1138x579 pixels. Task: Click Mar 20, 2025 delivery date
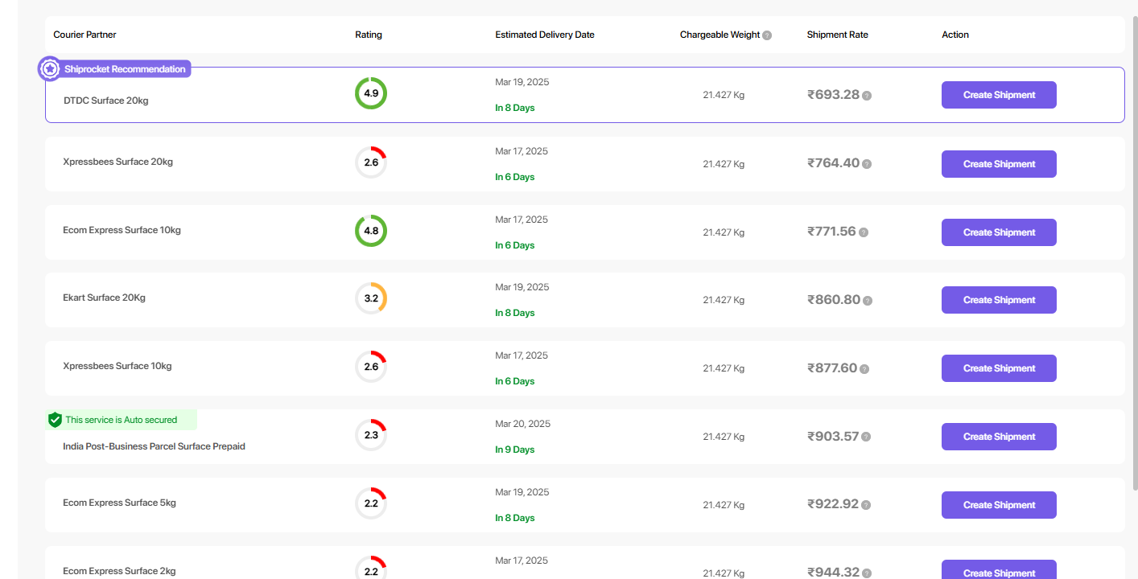[x=523, y=424]
